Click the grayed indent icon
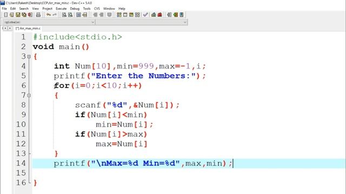The width and height of the screenshot is (346, 194). pyautogui.click(x=101, y=15)
